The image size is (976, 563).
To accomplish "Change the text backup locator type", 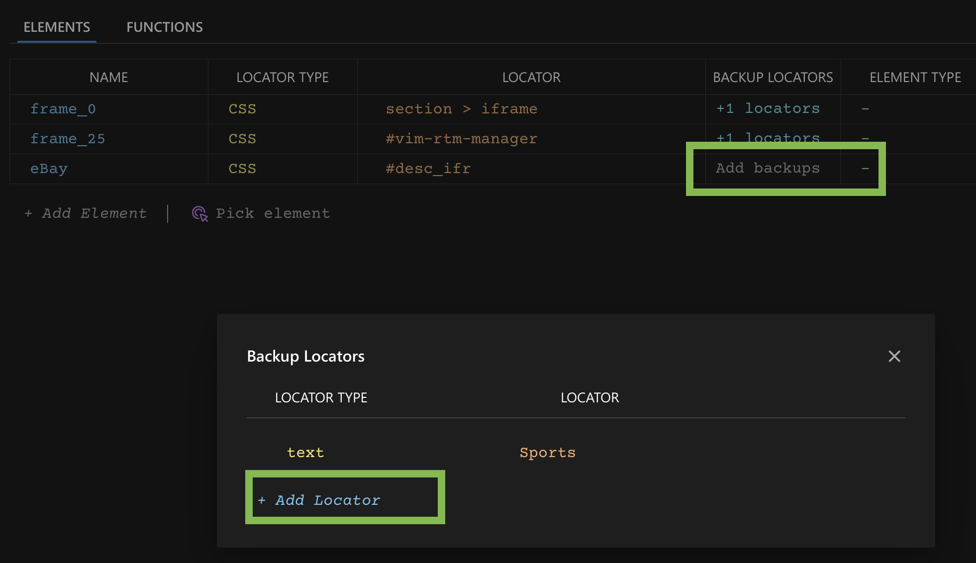I will click(305, 453).
